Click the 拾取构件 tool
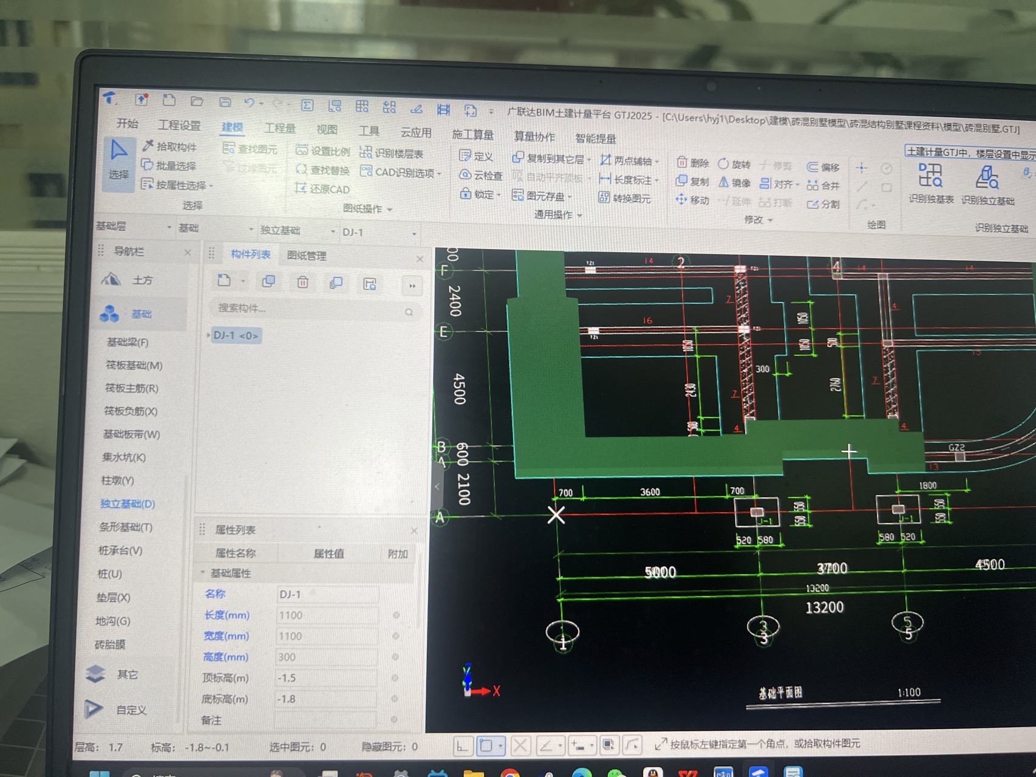 [170, 146]
